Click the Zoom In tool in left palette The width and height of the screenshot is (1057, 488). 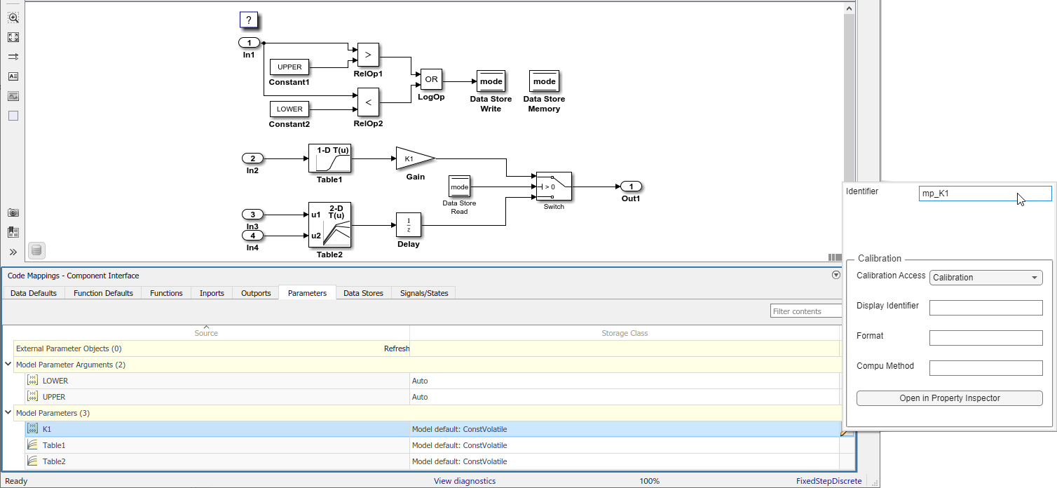tap(13, 18)
